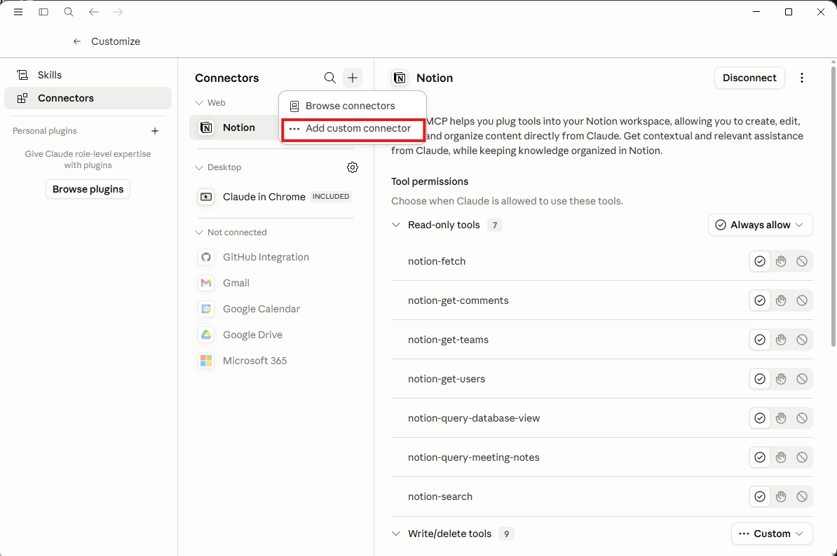Collapse the Read-only tools group
This screenshot has height=556, width=837.
click(x=396, y=225)
